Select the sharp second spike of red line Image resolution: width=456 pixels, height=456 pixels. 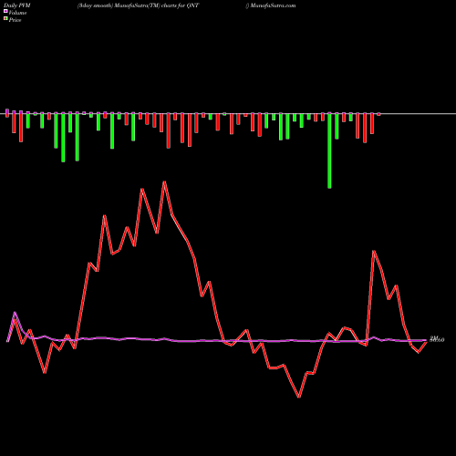tap(374, 251)
